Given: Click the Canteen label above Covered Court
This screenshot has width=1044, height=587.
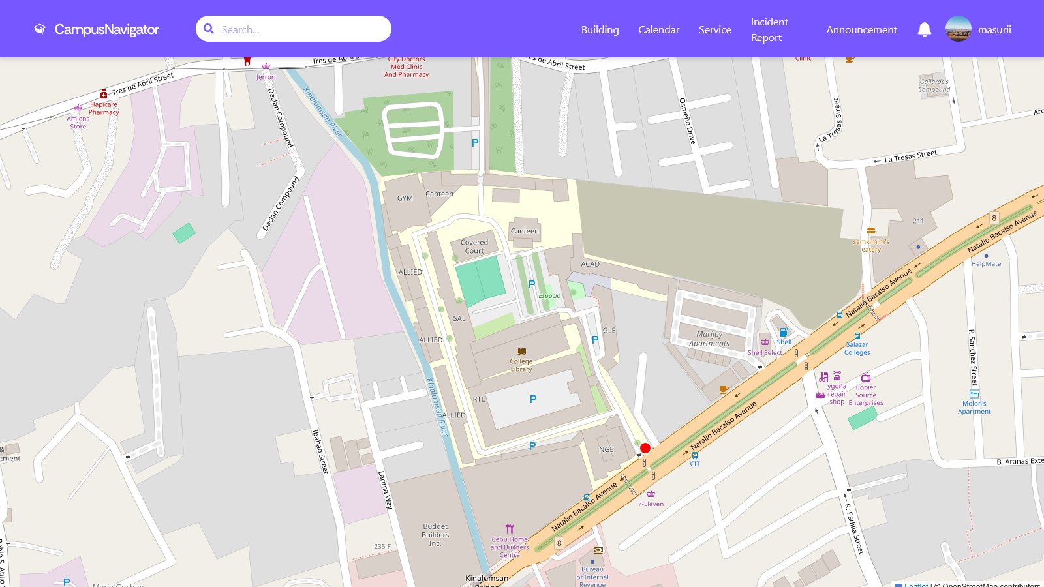Looking at the screenshot, I should click(x=525, y=231).
